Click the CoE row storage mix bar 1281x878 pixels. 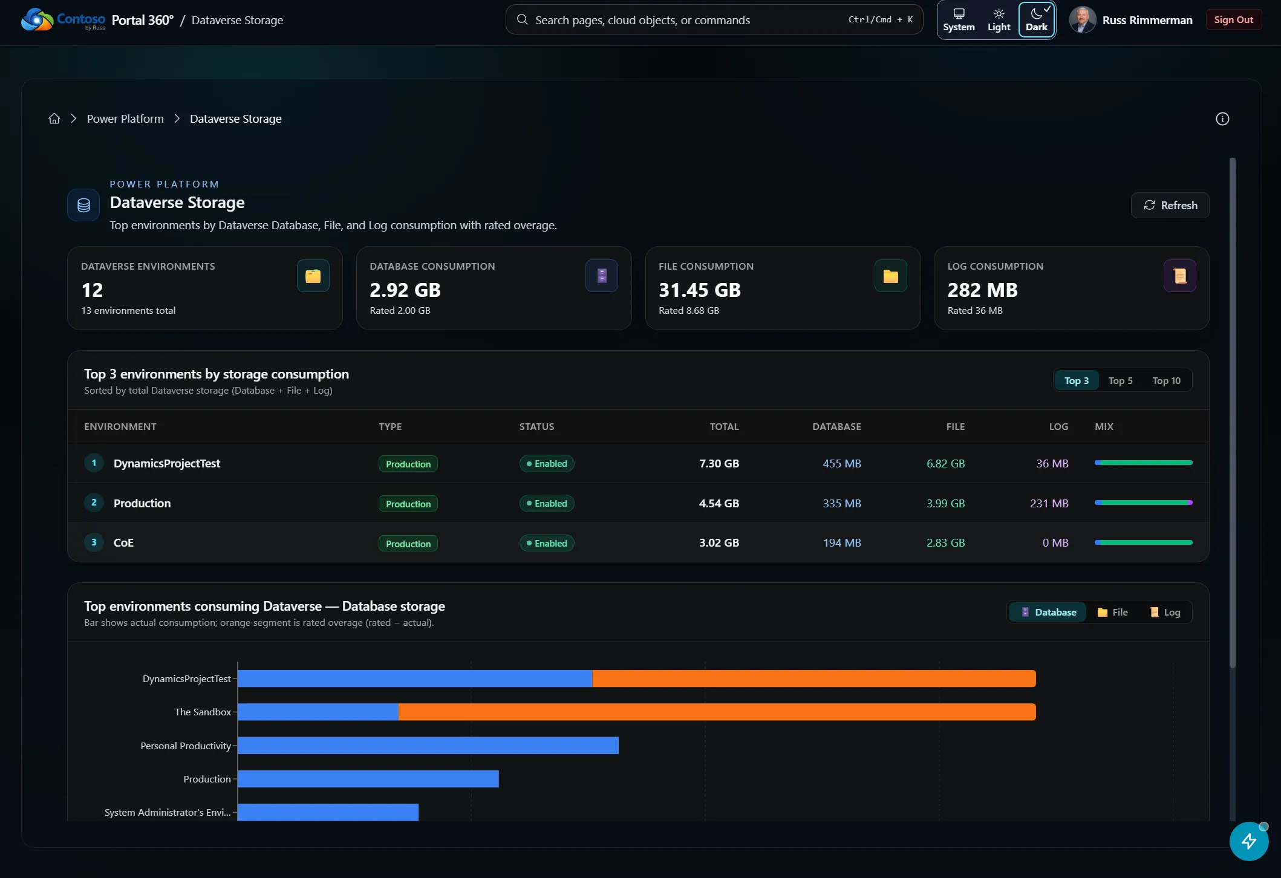click(x=1143, y=542)
